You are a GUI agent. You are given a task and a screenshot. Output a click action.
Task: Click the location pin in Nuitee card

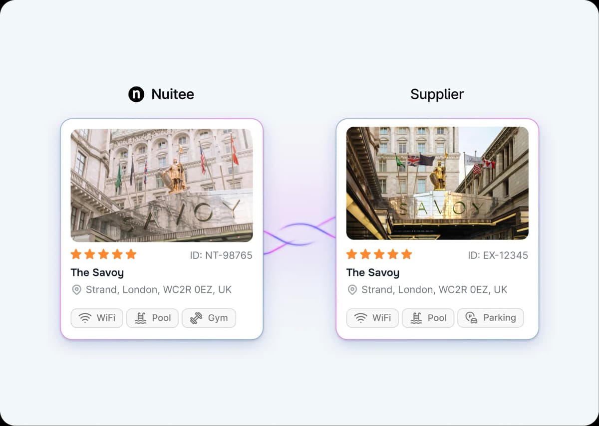pos(76,290)
